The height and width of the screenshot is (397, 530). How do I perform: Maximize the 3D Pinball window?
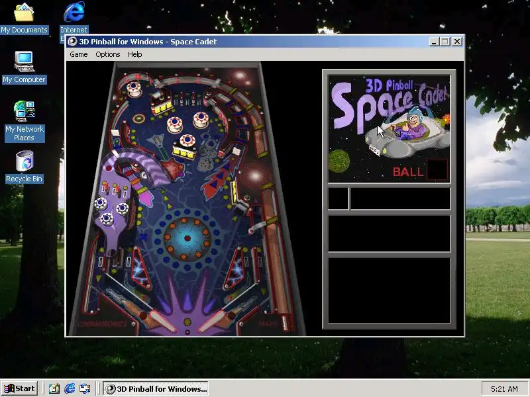coord(445,42)
